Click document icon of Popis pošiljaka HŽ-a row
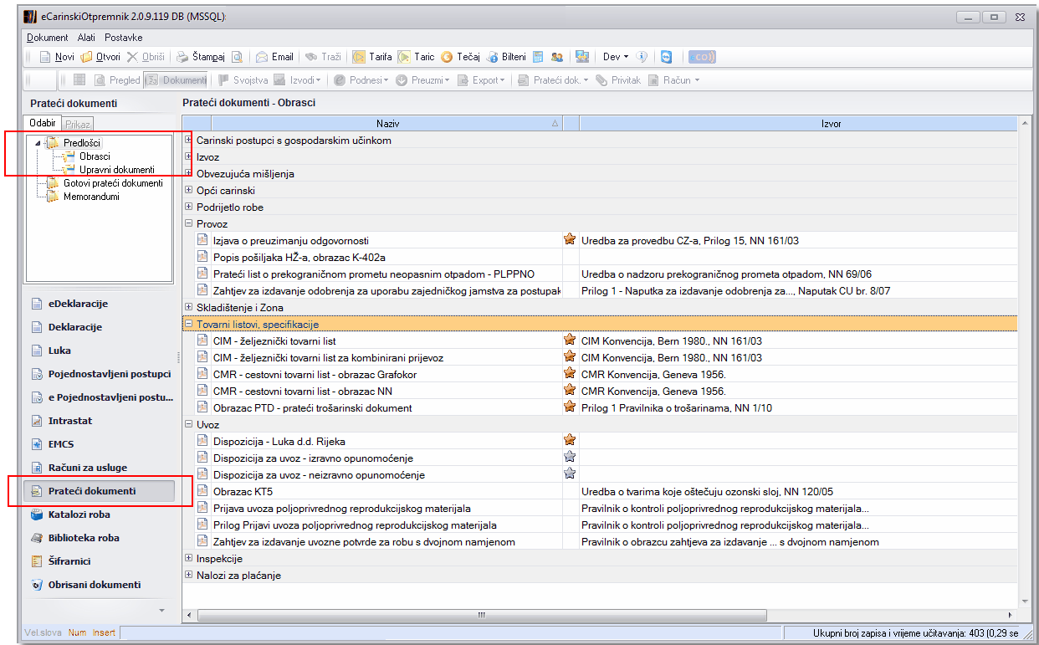This screenshot has height=645, width=1039. coord(202,257)
